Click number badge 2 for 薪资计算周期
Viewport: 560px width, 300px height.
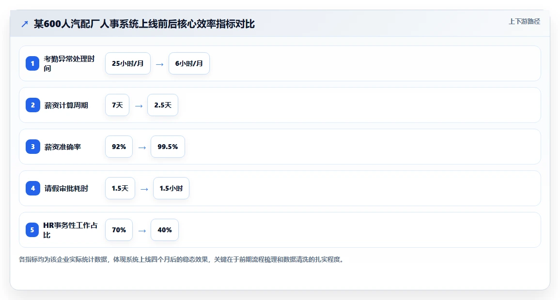click(x=32, y=105)
